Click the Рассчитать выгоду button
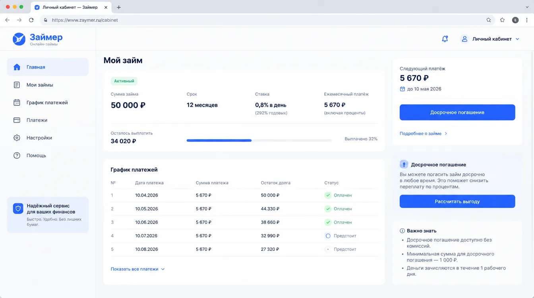This screenshot has height=298, width=534. point(457,201)
